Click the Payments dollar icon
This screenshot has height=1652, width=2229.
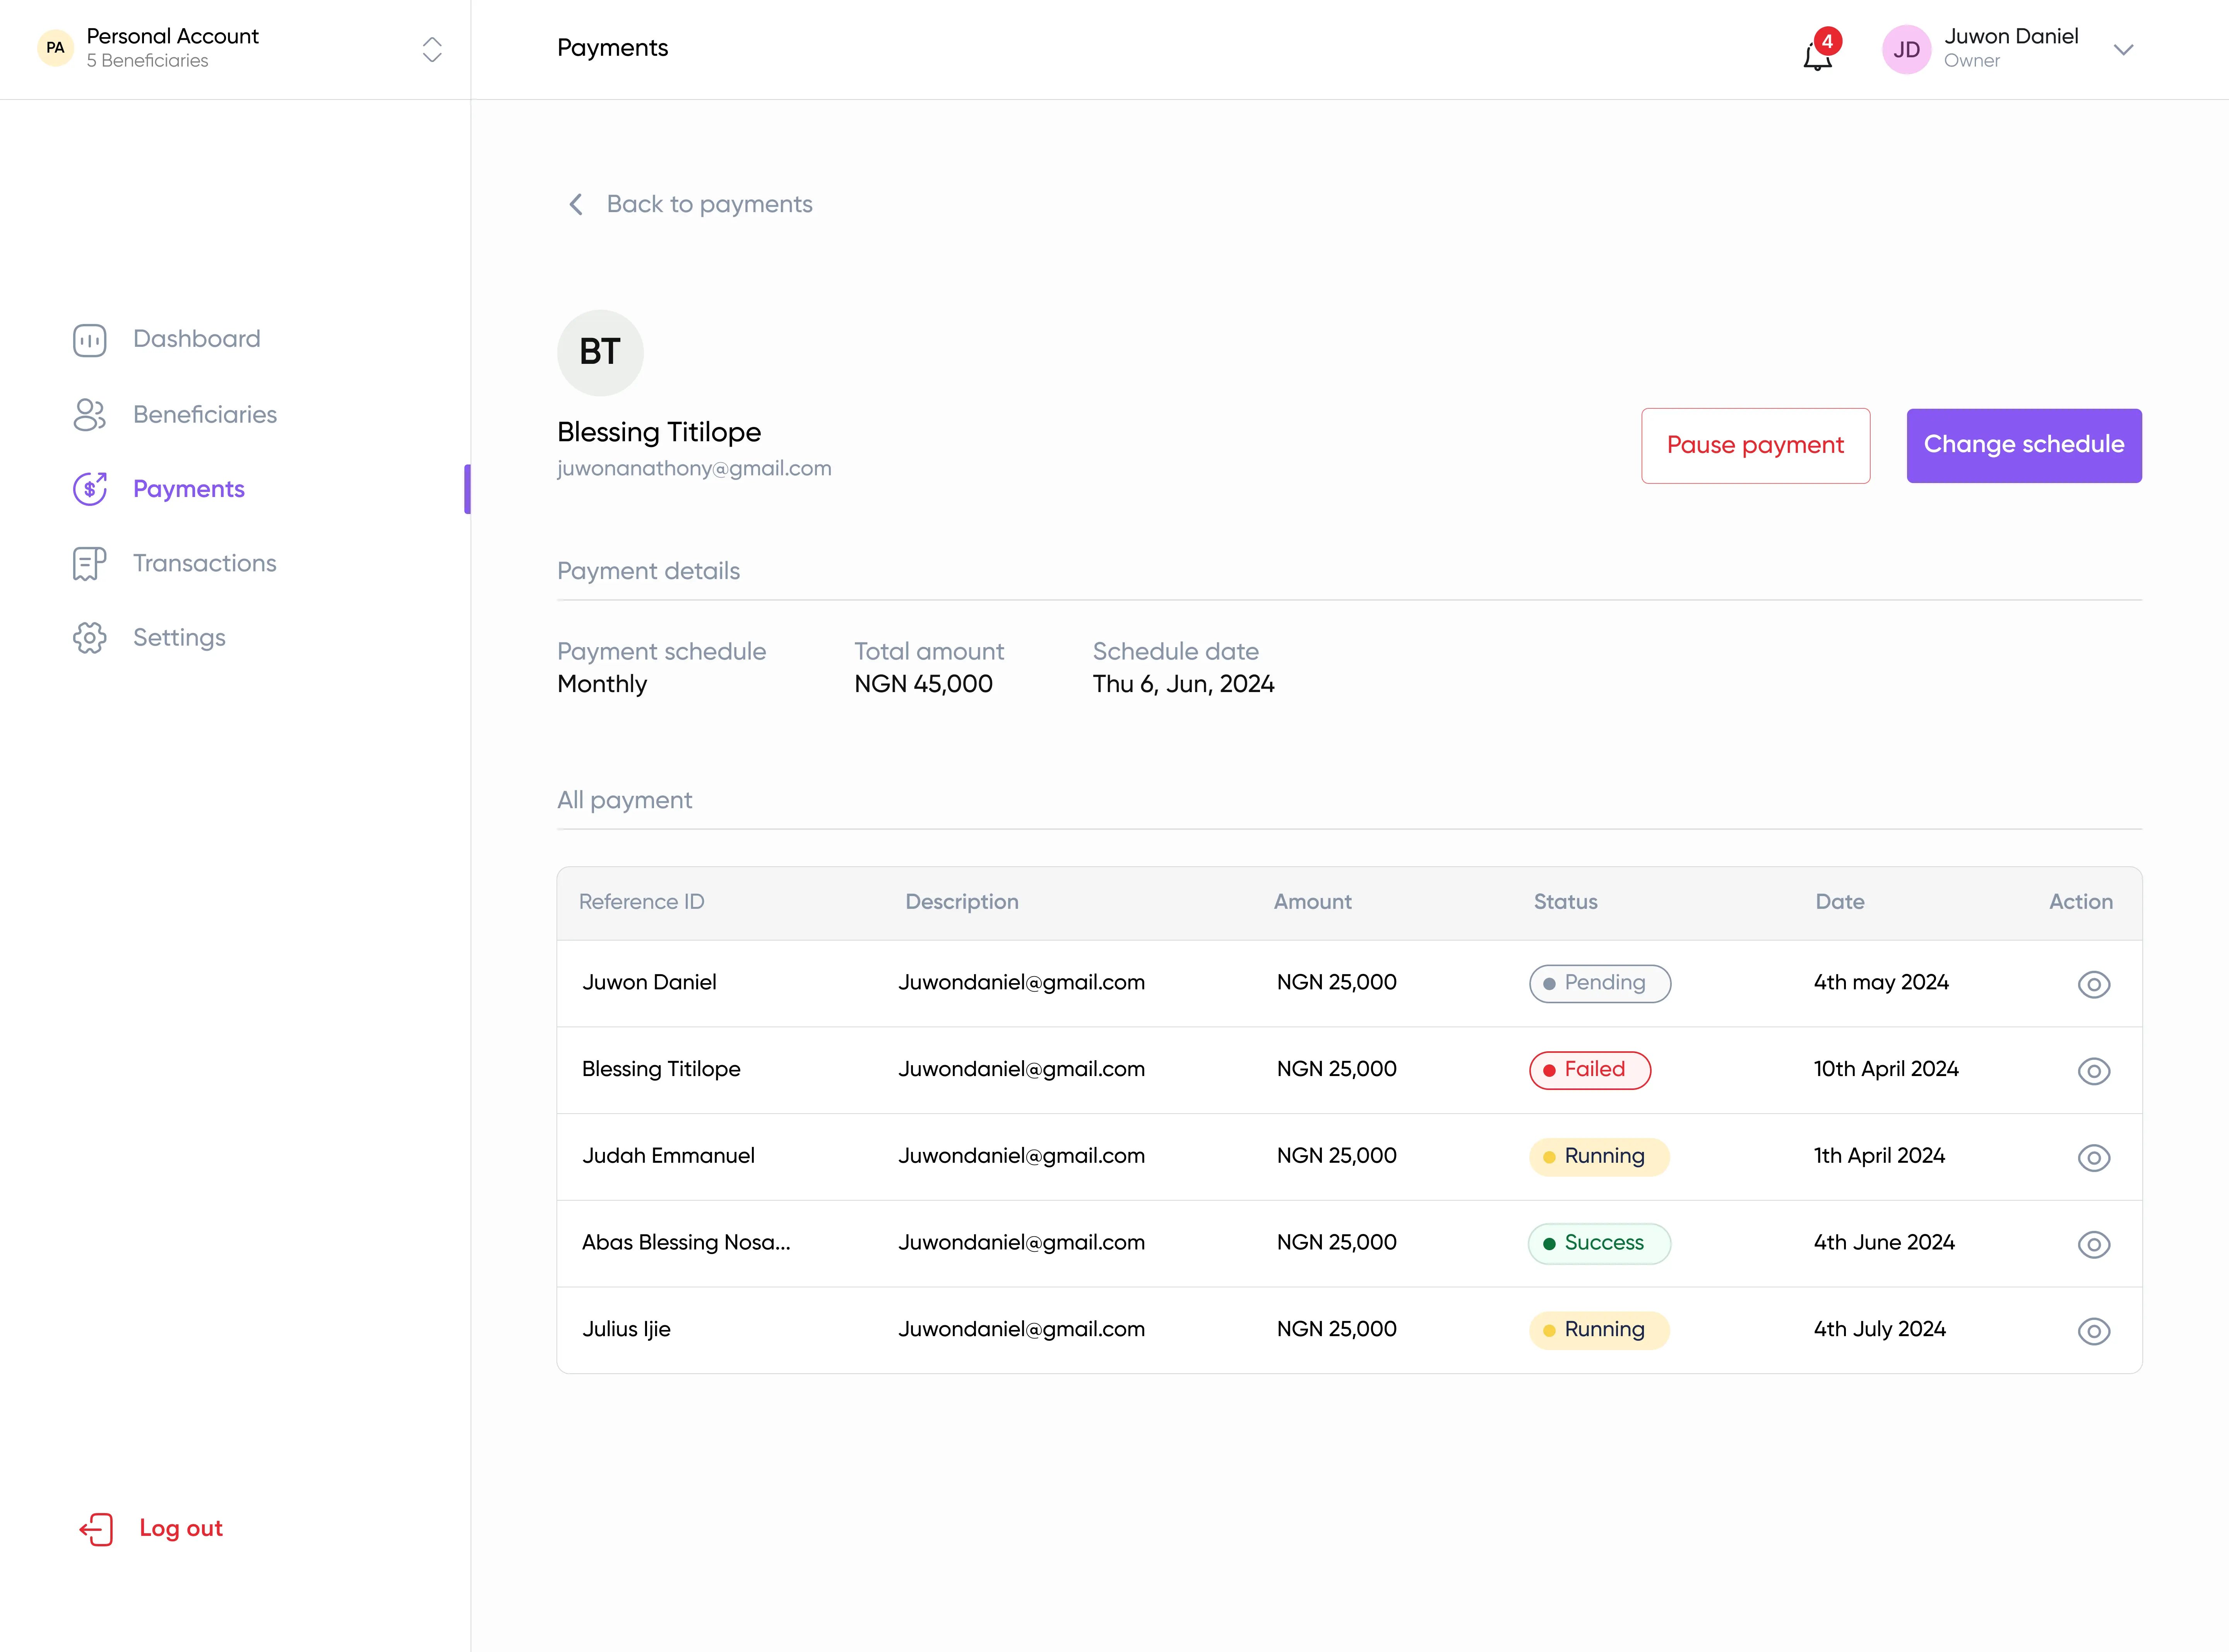click(x=89, y=489)
